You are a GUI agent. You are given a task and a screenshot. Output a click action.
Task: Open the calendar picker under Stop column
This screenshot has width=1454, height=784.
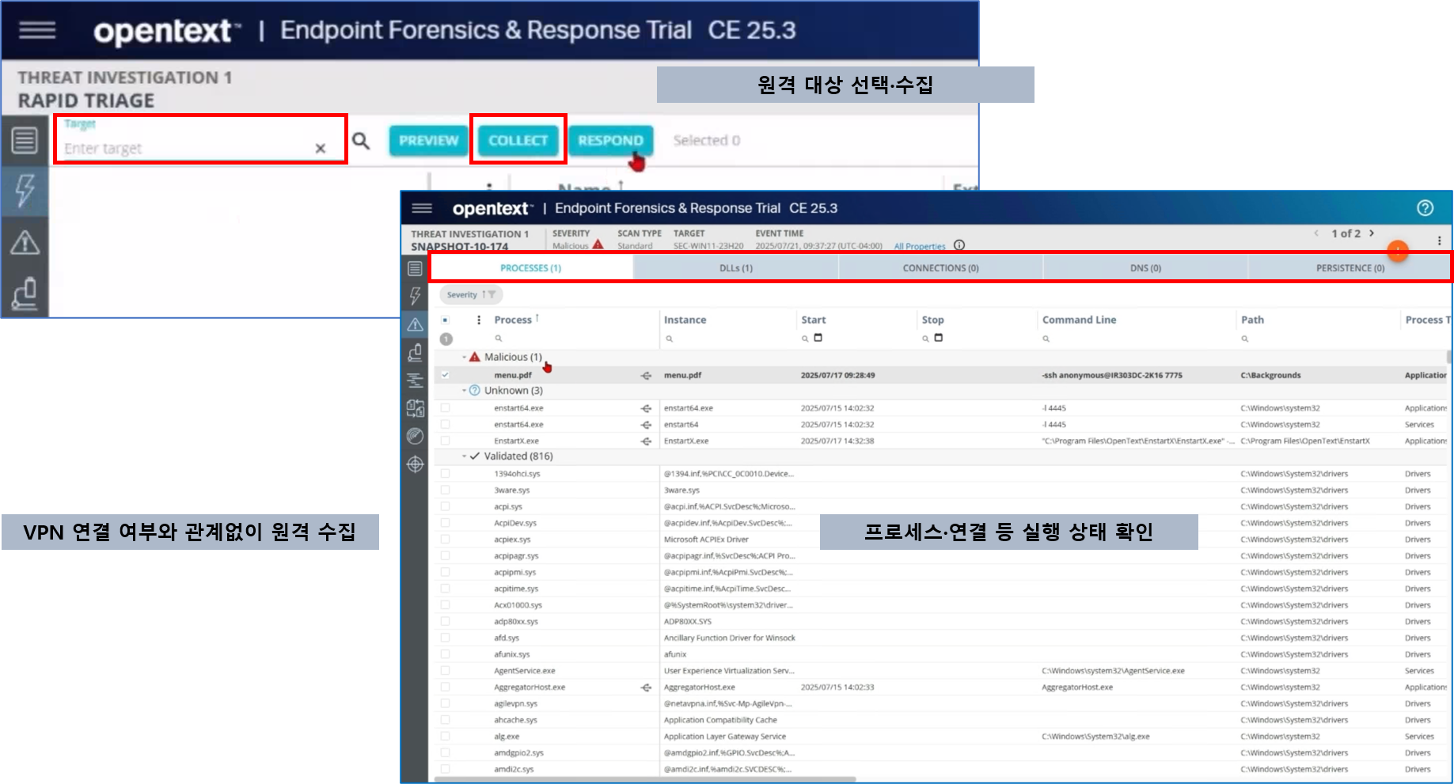pos(939,338)
